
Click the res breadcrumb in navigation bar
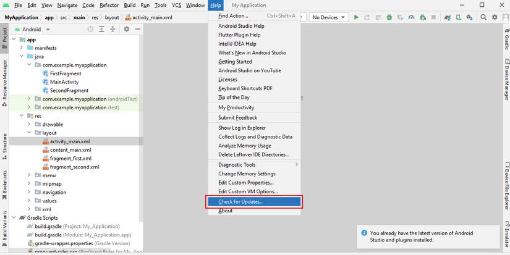[95, 17]
